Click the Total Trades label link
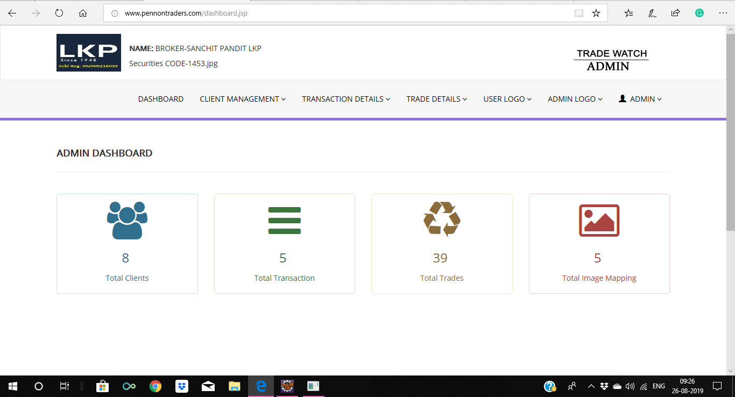Screen dimensions: 735x397 442,278
